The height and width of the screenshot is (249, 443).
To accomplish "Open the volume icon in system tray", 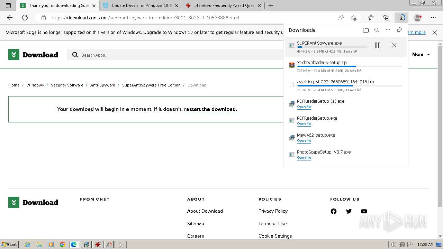I will coord(393,245).
